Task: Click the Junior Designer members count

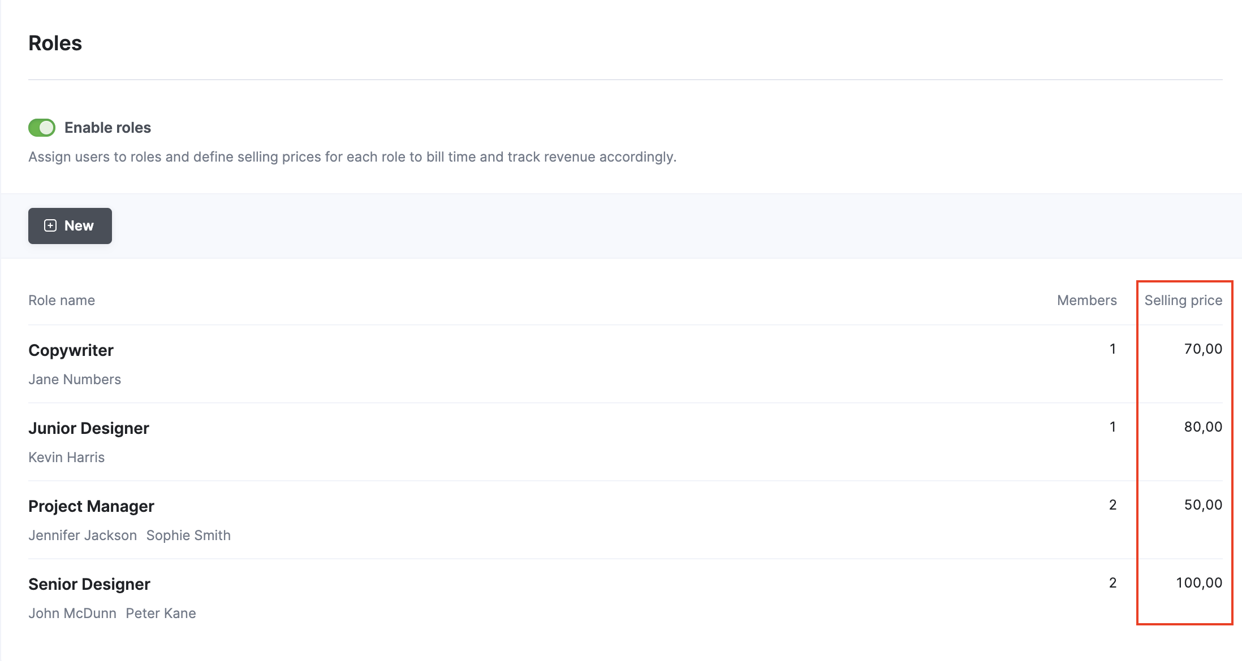Action: [1112, 427]
